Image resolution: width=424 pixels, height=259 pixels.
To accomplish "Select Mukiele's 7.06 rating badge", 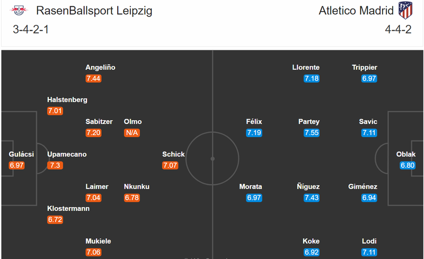I will tap(93, 252).
